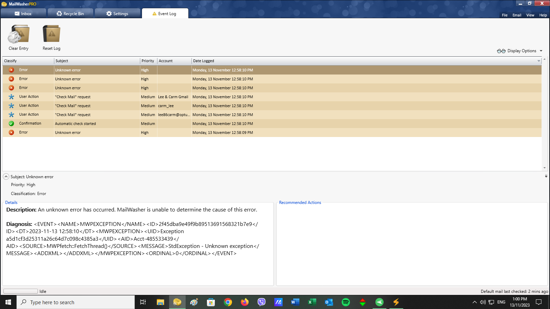Sort by the Priority column header

148,61
